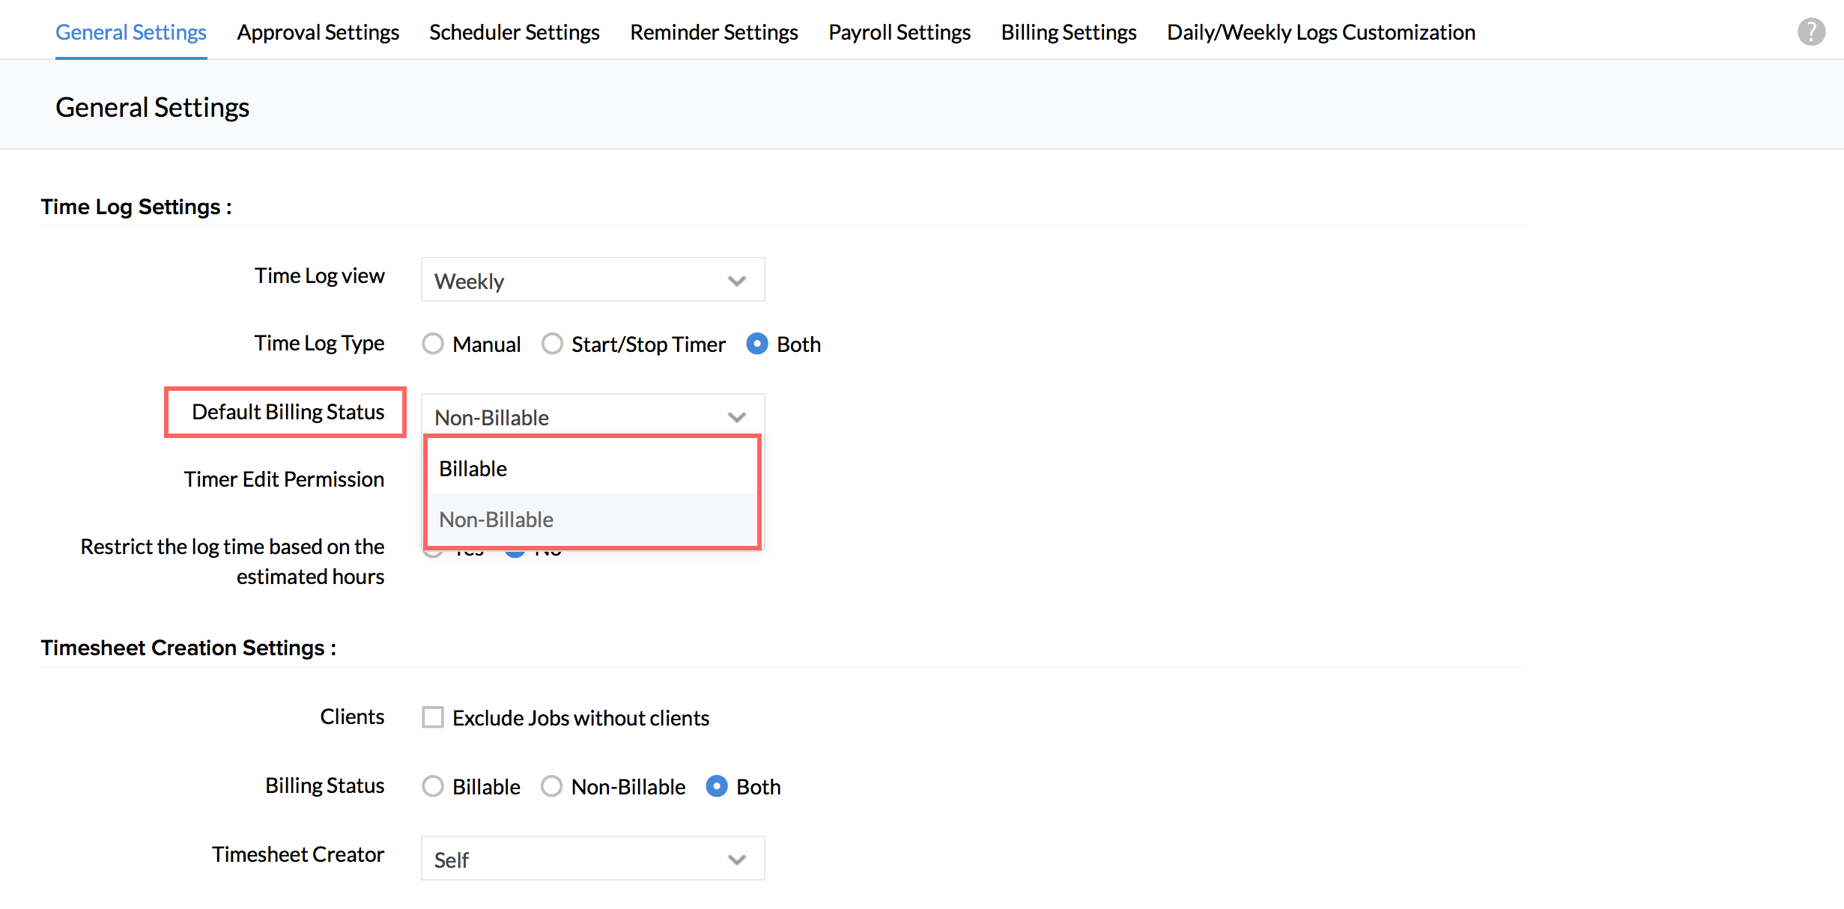
Task: Choose Start/Stop Timer radio option
Action: [x=552, y=344]
